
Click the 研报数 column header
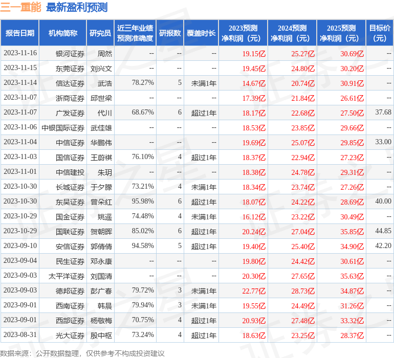170,33
